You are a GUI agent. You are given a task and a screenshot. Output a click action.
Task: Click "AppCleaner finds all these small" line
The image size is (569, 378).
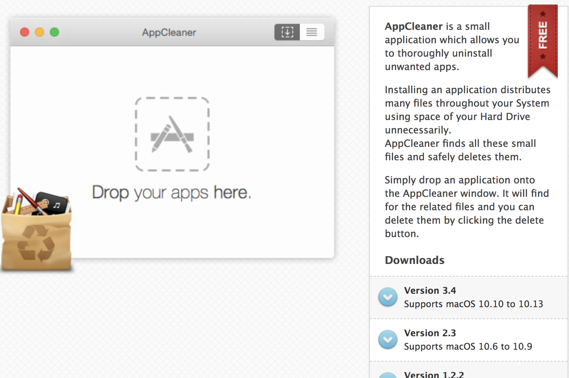point(460,144)
